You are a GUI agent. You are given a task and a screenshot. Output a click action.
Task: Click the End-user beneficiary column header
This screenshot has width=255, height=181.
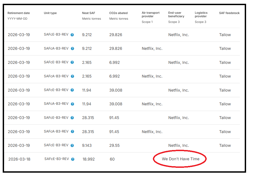177,14
